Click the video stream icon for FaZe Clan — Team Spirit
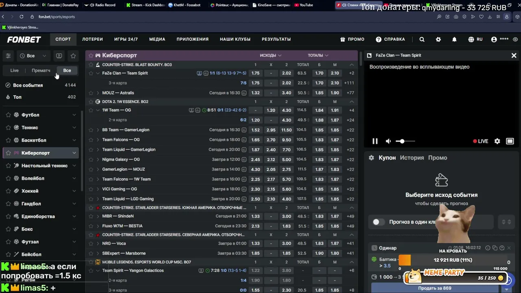521x293 pixels. (x=199, y=73)
